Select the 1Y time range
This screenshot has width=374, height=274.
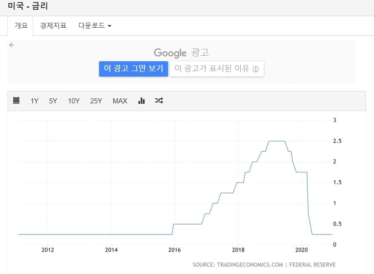tap(34, 101)
